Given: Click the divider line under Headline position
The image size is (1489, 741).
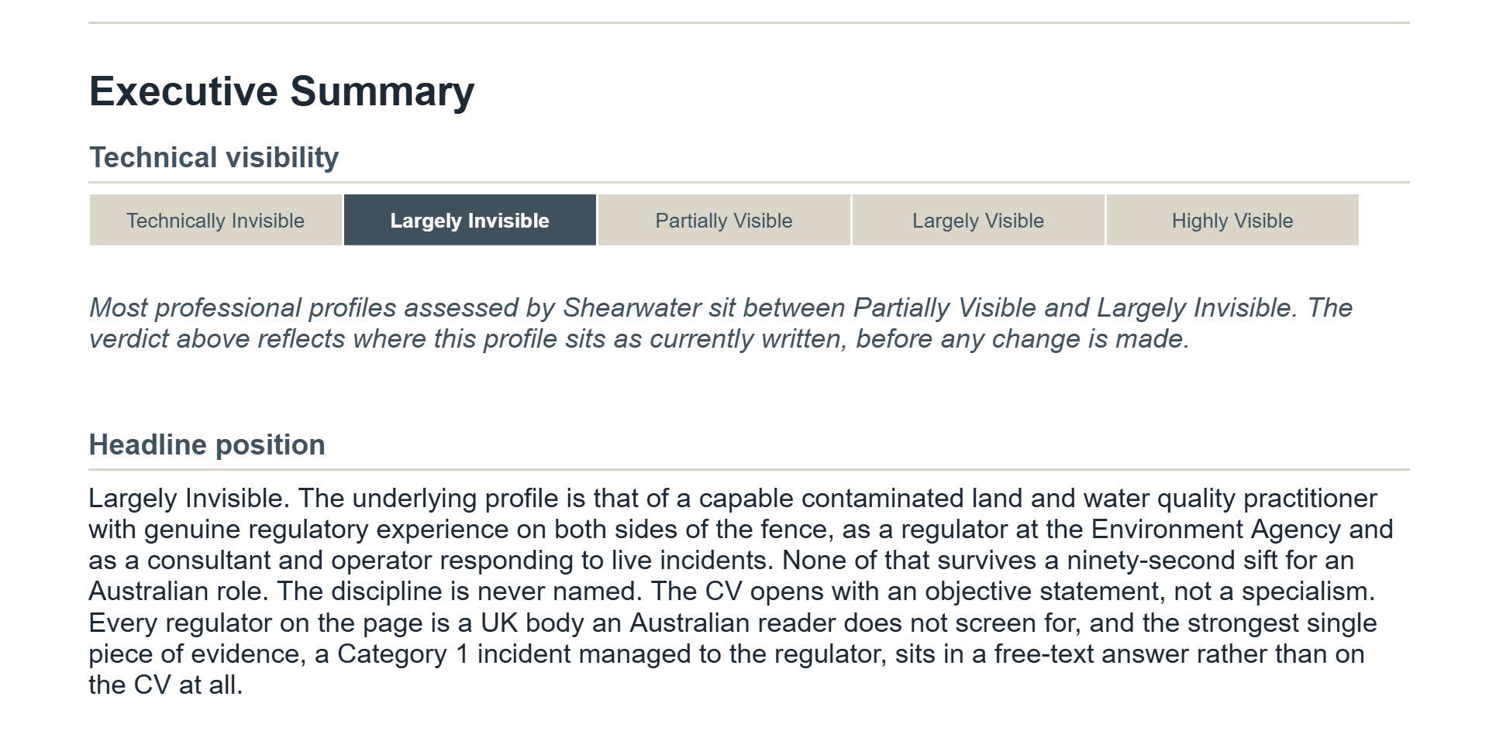Looking at the screenshot, I should (749, 469).
